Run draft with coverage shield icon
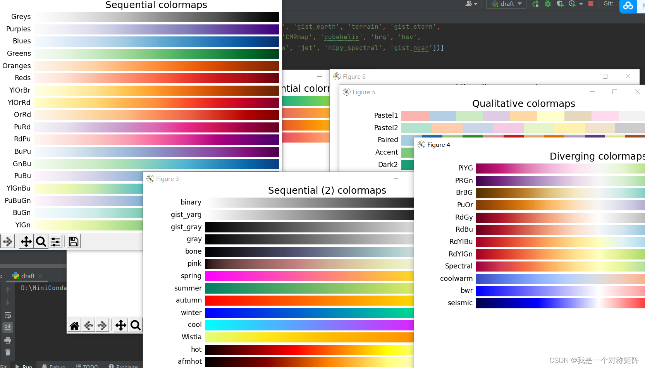 tap(560, 4)
